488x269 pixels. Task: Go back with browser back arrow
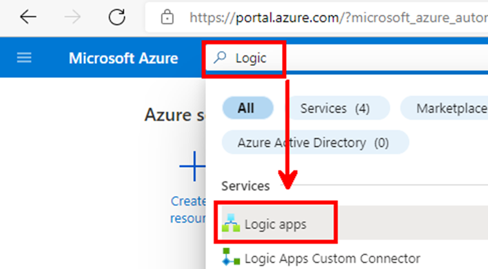(x=28, y=17)
